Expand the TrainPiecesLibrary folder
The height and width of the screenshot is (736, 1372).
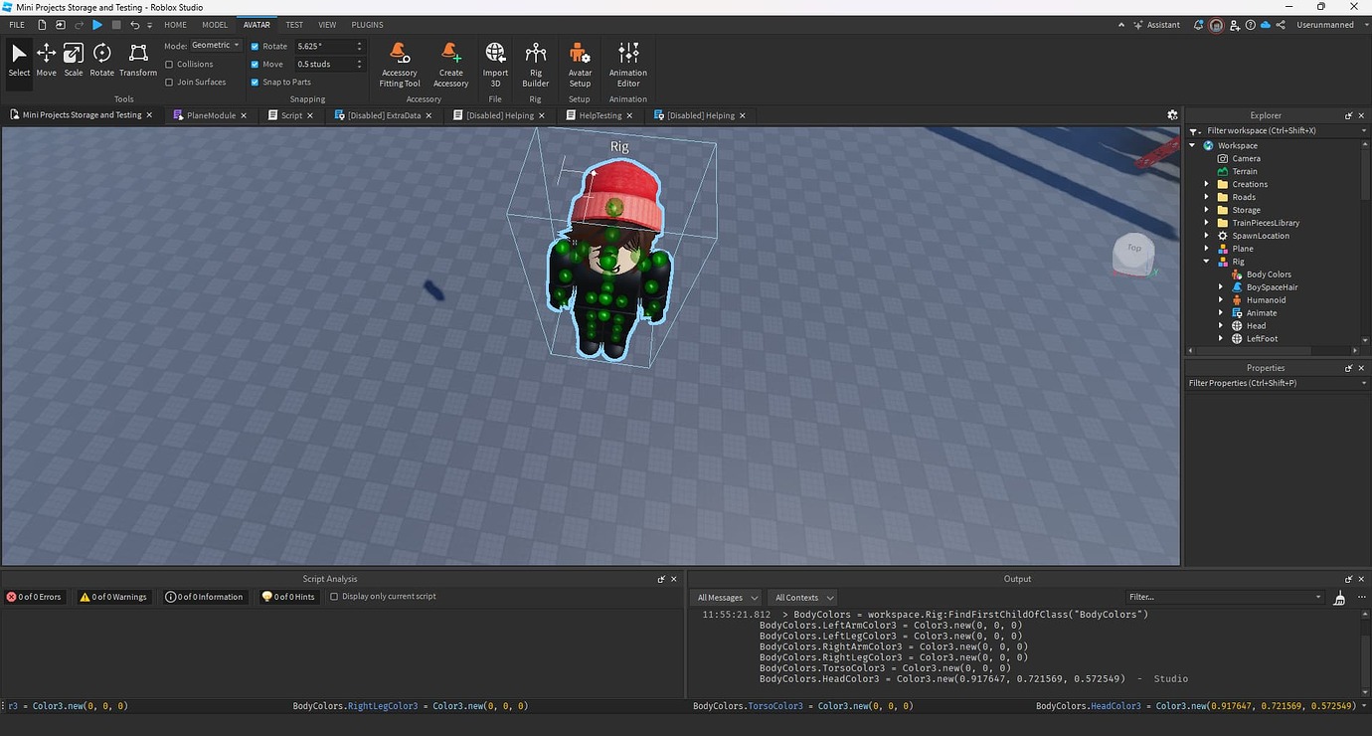(1207, 223)
